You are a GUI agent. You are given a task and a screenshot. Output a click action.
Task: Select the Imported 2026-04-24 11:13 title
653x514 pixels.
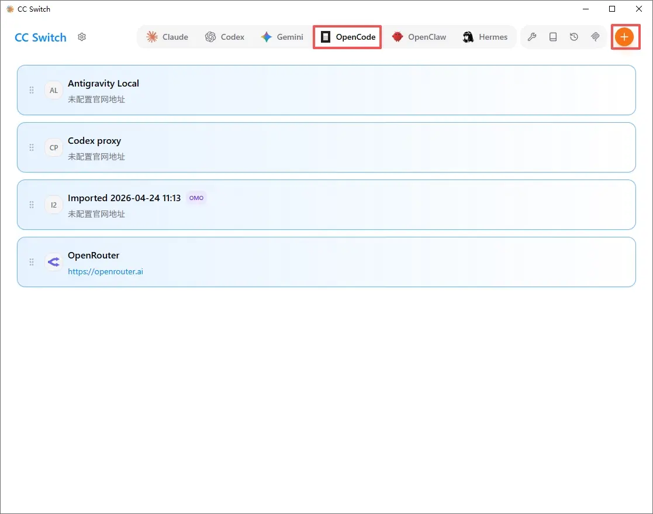[x=124, y=198]
